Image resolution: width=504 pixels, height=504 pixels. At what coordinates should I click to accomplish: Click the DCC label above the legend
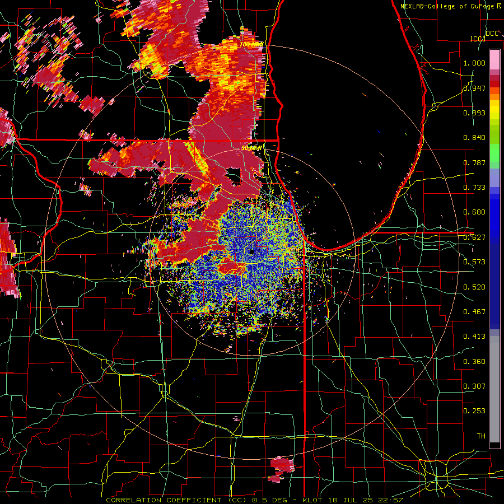point(492,34)
